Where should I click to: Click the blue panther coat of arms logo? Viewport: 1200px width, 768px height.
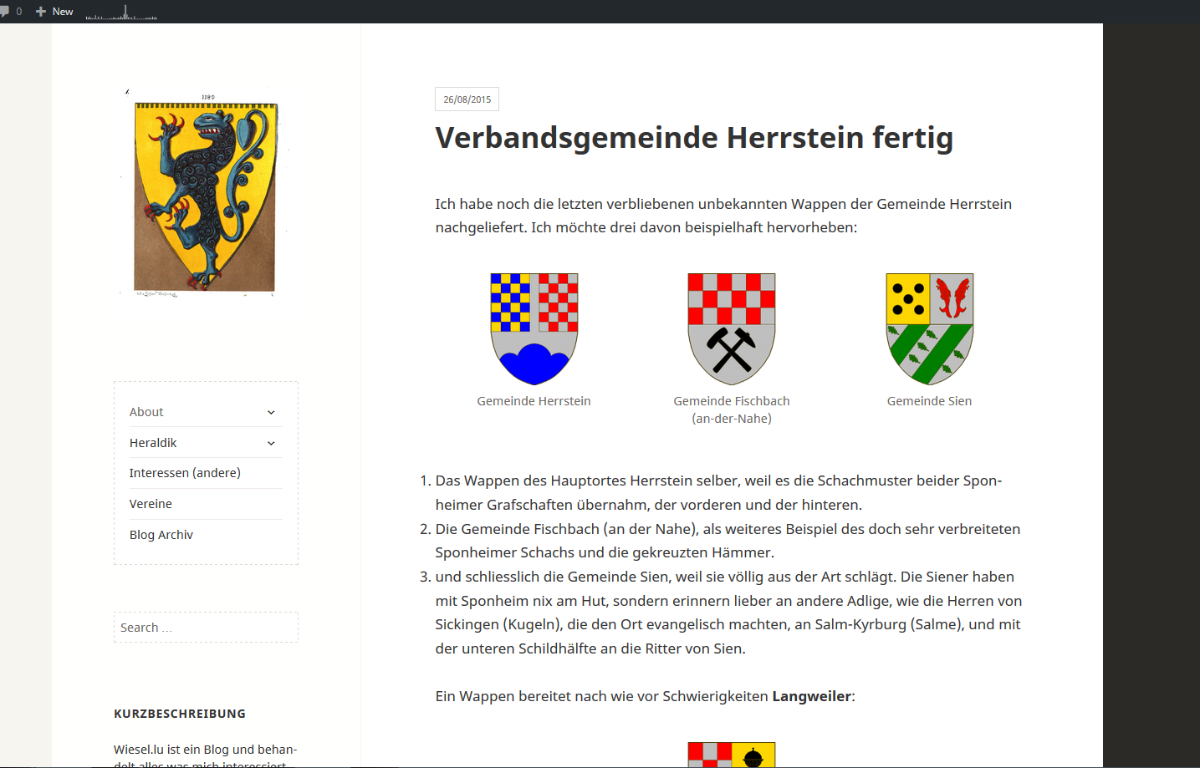(x=205, y=195)
